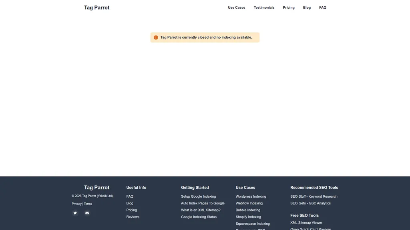410x230 pixels.
Task: Open the Twitter icon in footer
Action: click(x=75, y=213)
